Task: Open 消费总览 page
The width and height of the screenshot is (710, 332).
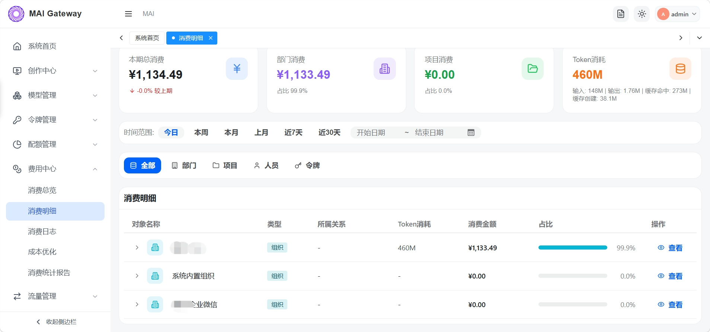Action: (55, 190)
